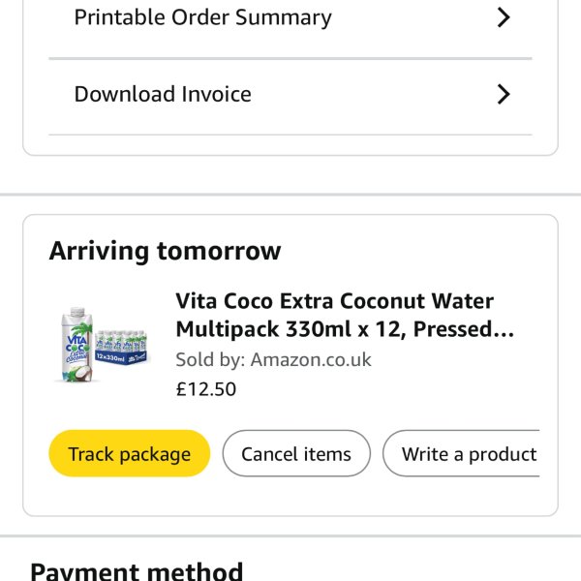Open Printable Order Summary

pyautogui.click(x=202, y=17)
